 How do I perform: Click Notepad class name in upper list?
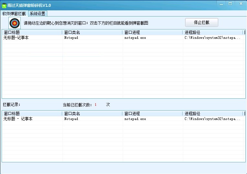point(71,38)
